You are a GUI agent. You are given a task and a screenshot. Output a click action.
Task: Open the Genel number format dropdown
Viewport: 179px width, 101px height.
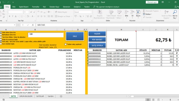(91, 12)
